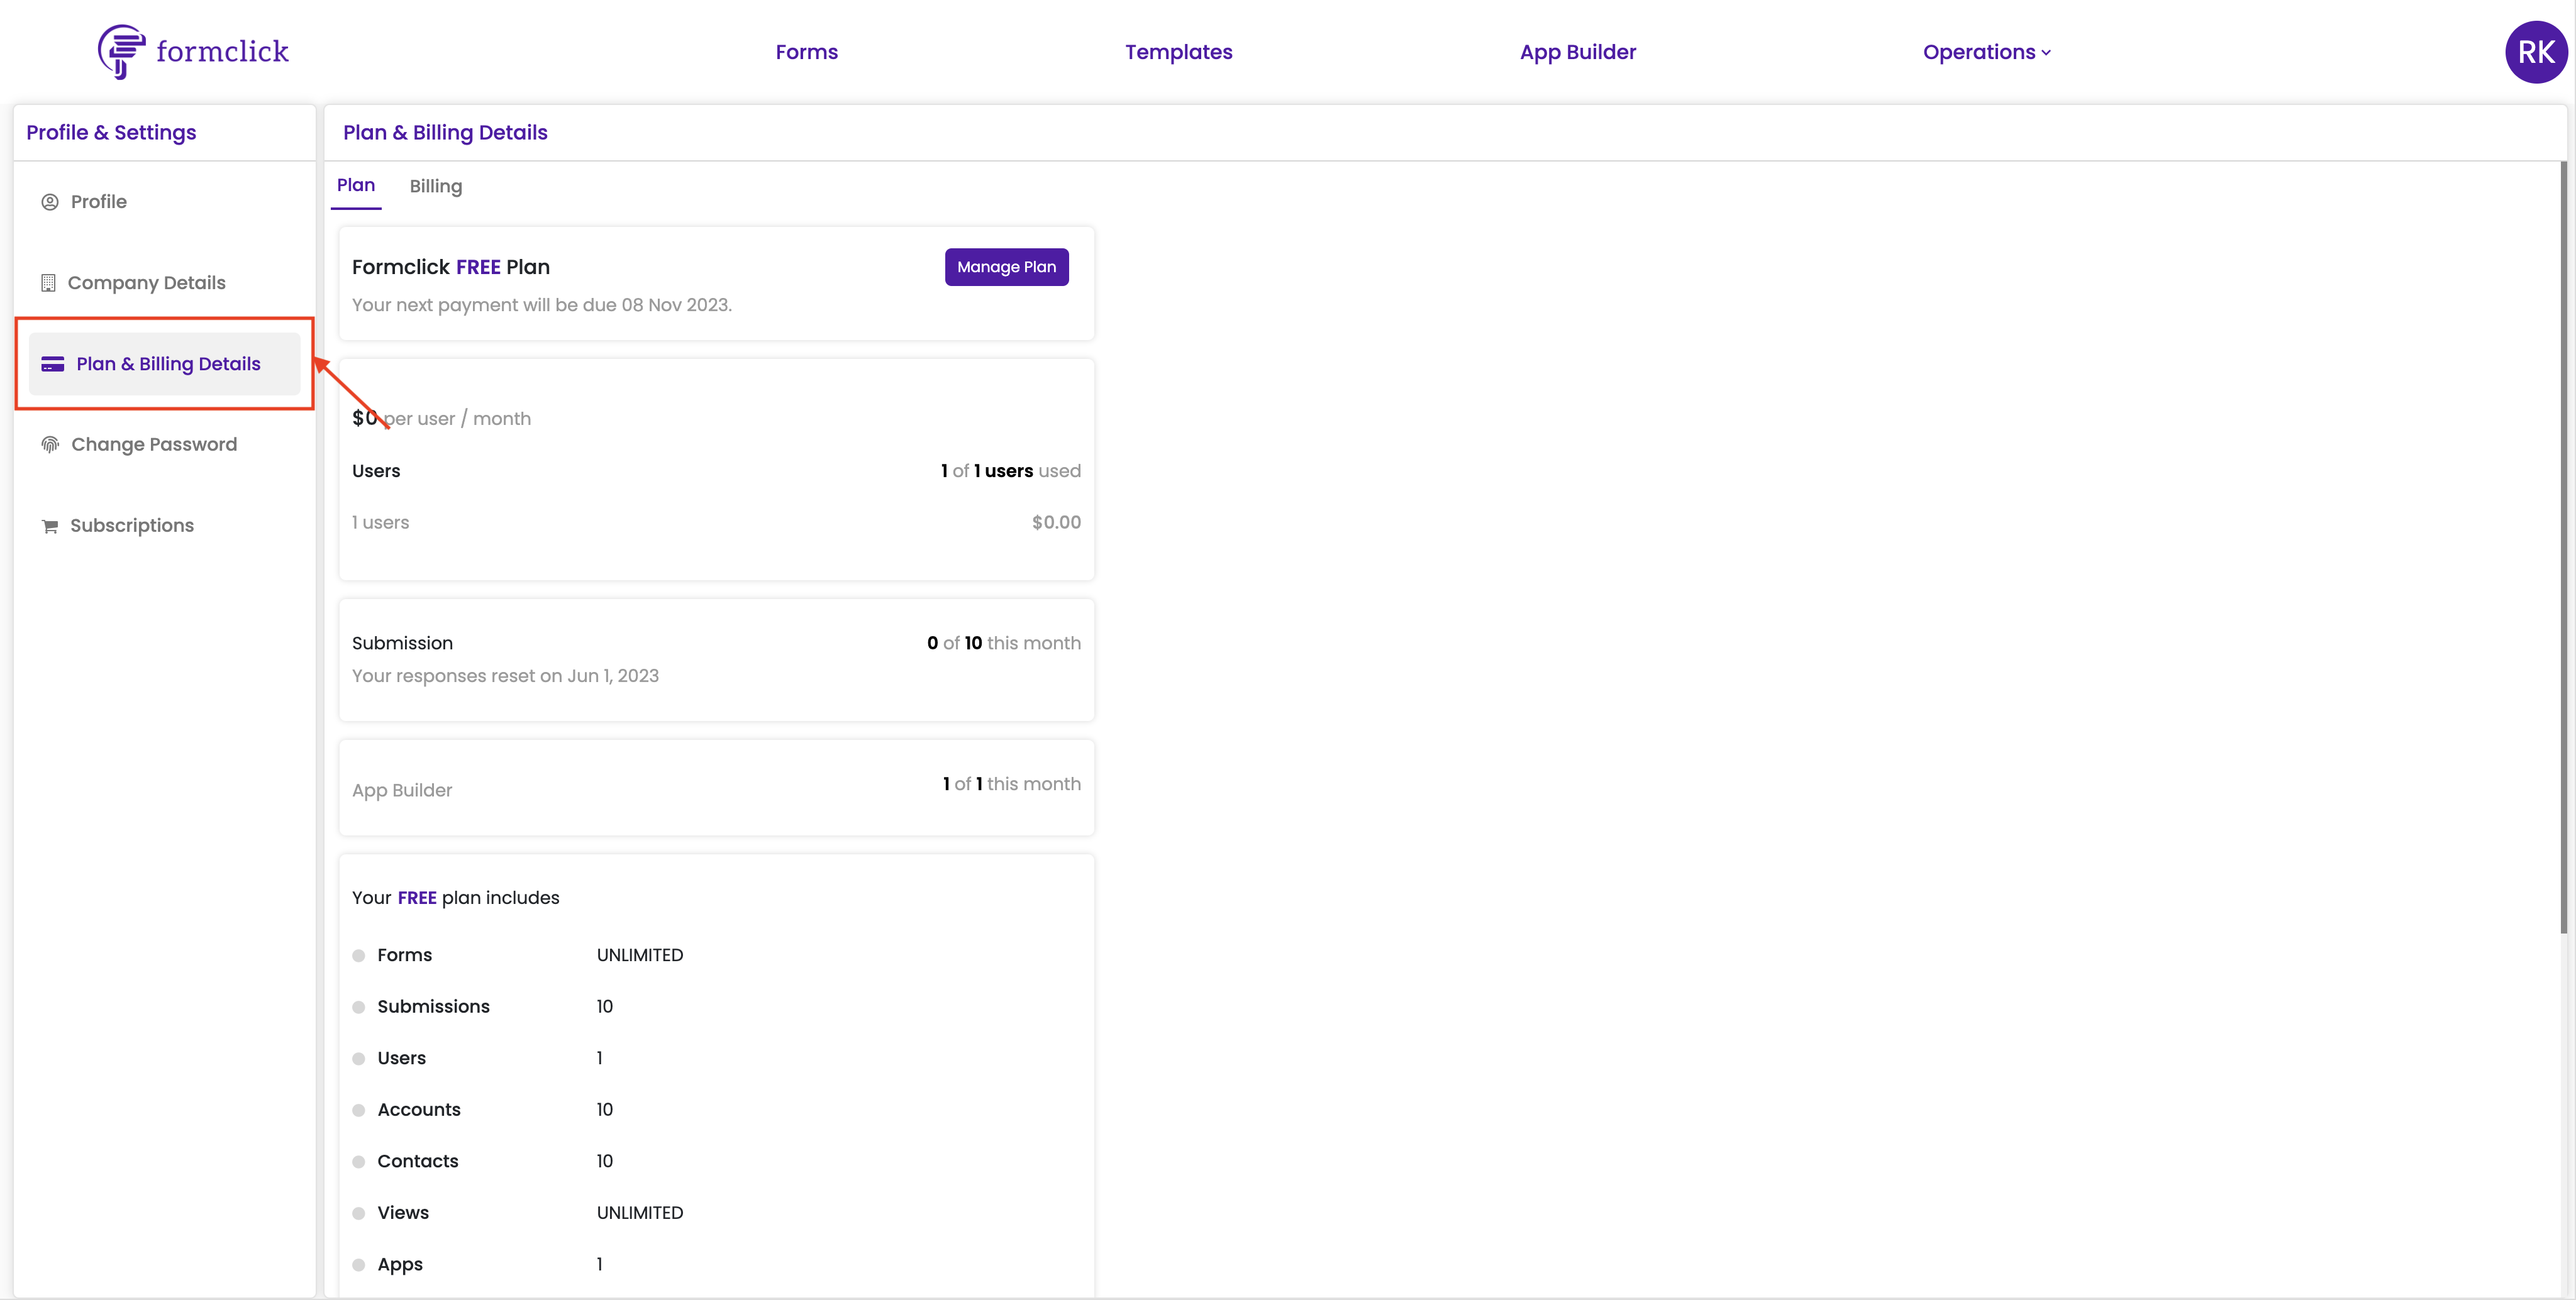Switch to the Billing tab
Viewport: 2576px width, 1300px height.
coord(436,186)
